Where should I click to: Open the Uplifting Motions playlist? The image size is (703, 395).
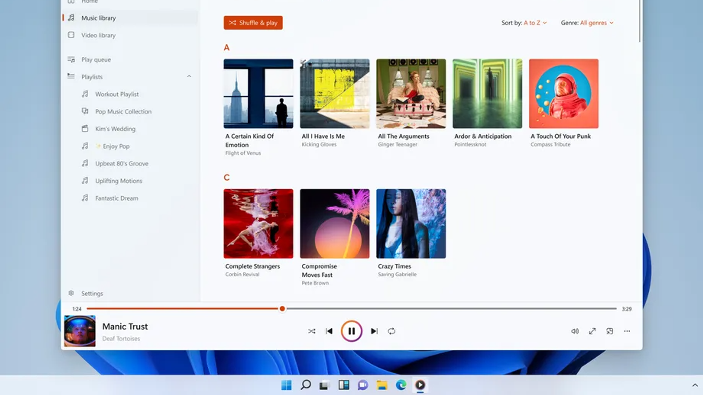point(119,181)
